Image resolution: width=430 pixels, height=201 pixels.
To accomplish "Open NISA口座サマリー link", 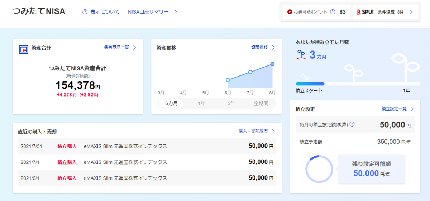I will [x=148, y=12].
